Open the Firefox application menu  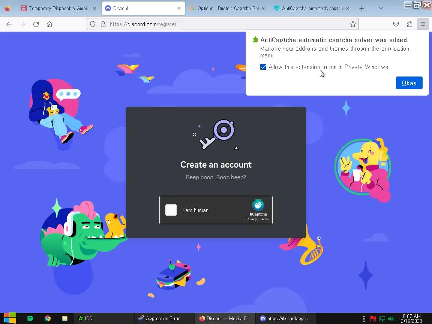(423, 24)
